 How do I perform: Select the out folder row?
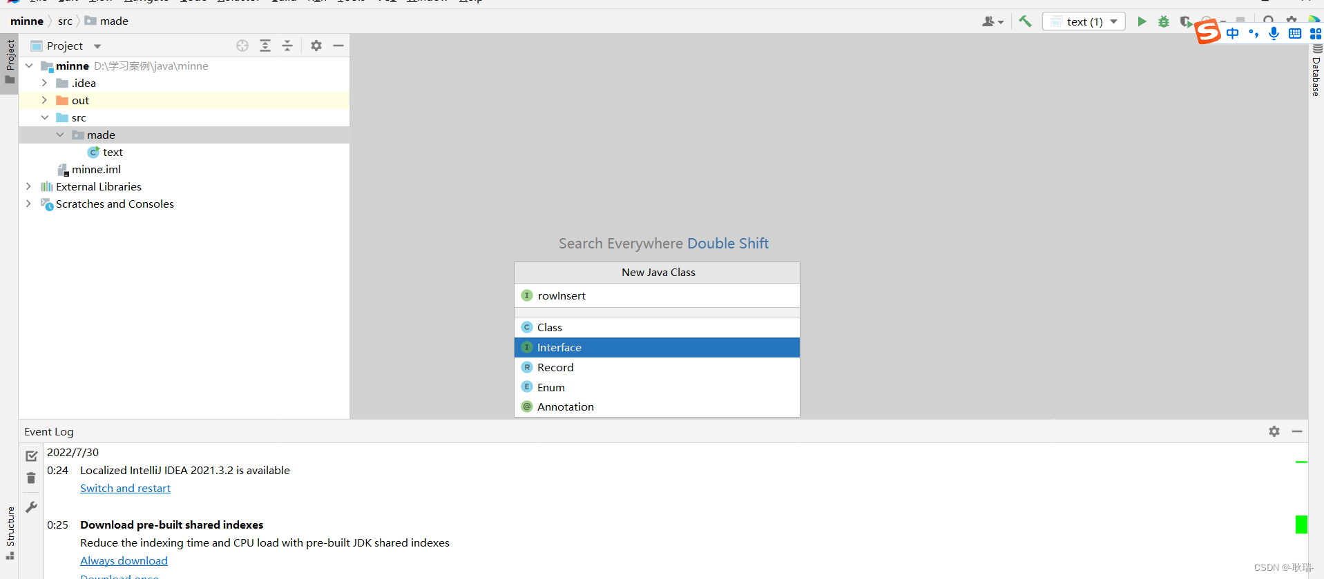point(184,100)
